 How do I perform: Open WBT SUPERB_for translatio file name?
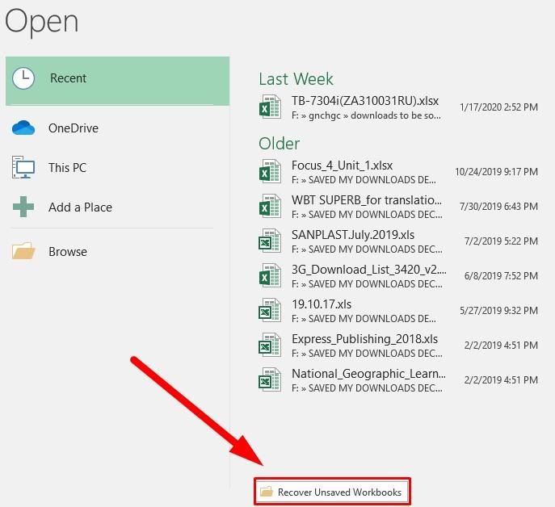pyautogui.click(x=367, y=200)
